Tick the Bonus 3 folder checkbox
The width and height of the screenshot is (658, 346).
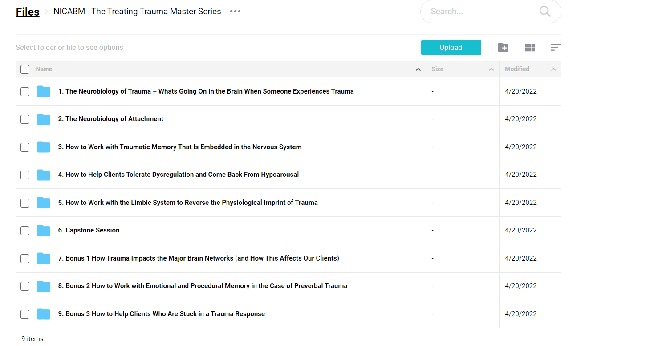click(25, 314)
